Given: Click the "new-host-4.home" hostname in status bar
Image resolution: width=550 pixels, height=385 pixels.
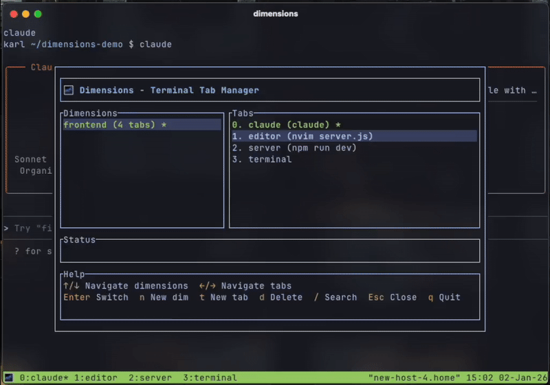Looking at the screenshot, I should coord(414,377).
